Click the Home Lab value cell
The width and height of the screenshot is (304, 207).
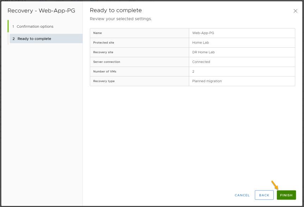242,42
